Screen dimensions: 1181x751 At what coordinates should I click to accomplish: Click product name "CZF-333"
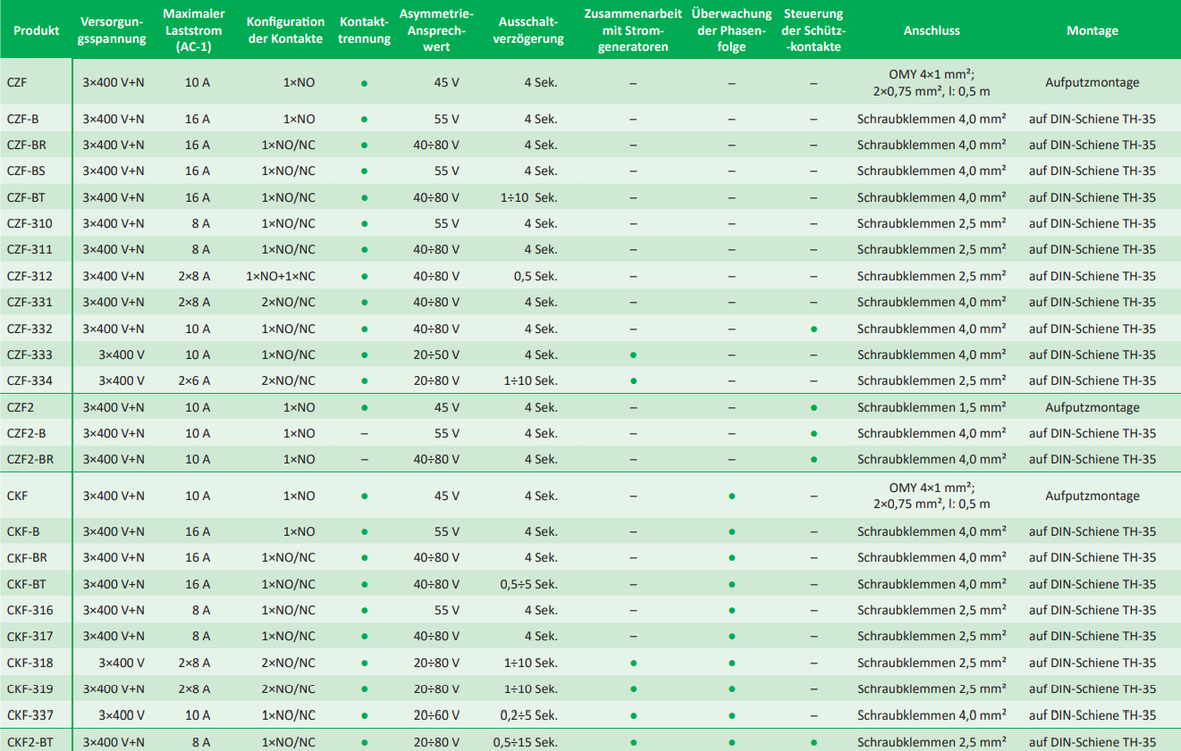point(30,355)
